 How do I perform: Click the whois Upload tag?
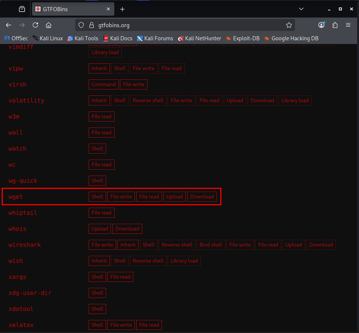[100, 229]
